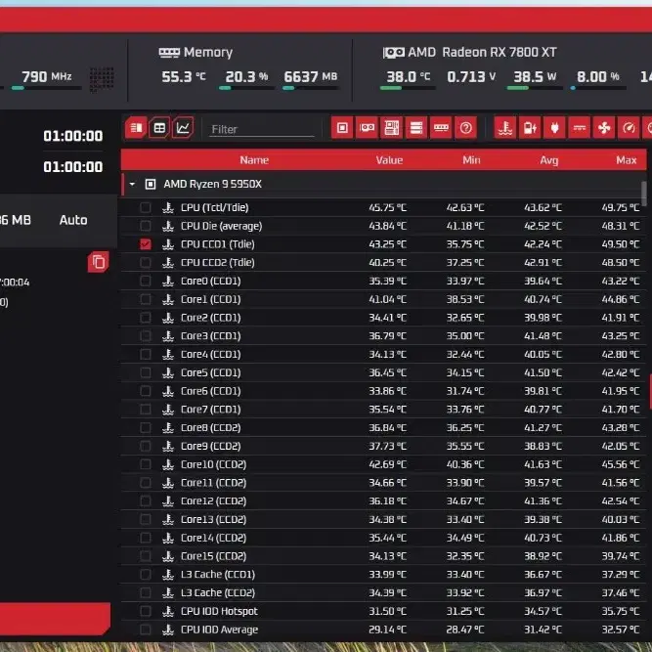652x652 pixels.
Task: Uncheck the CPU CCD1 (Tdie) checkbox
Action: (x=146, y=244)
